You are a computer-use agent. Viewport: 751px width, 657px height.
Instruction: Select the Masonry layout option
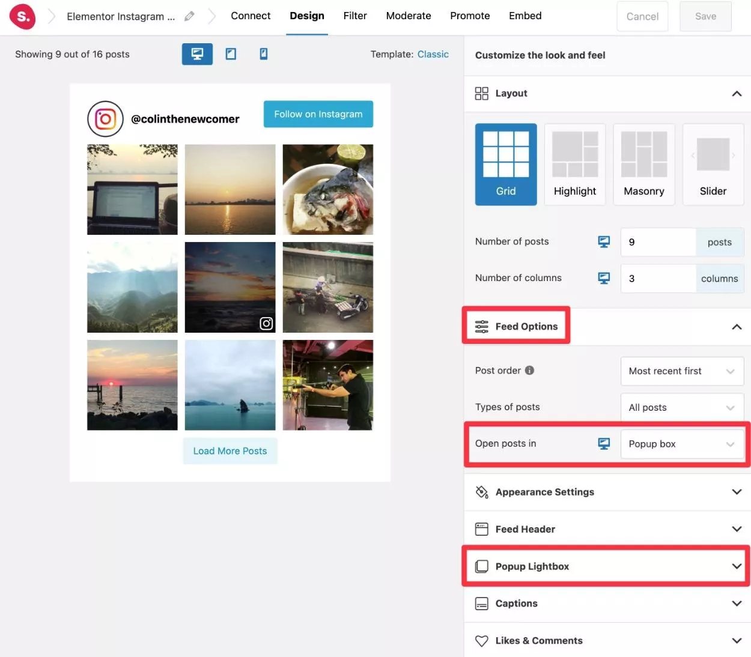point(643,165)
